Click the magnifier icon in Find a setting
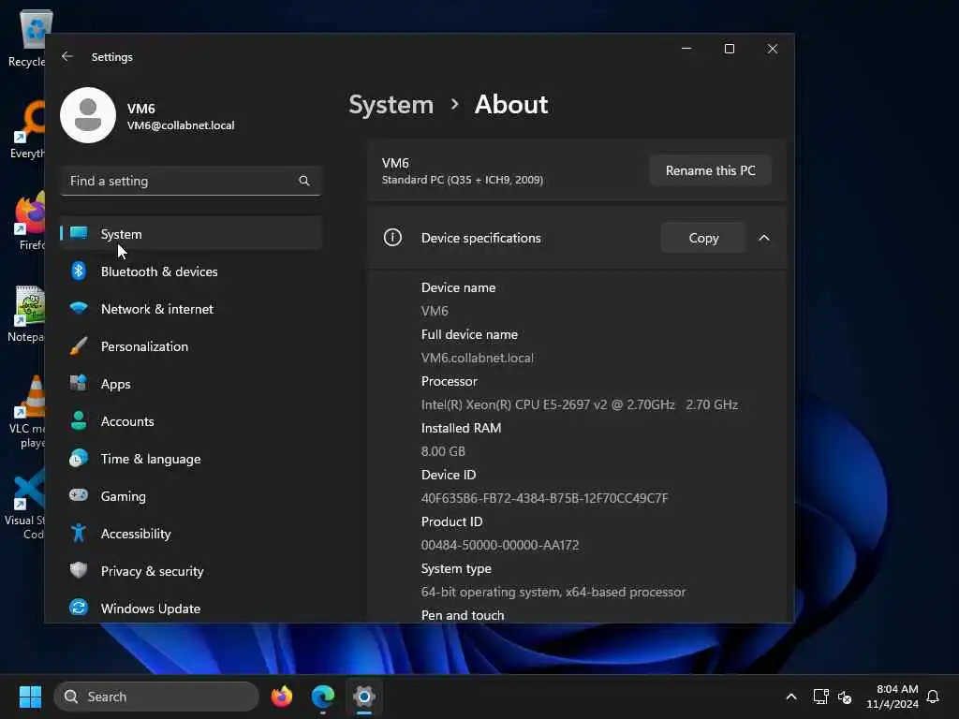This screenshot has height=719, width=959. click(x=304, y=181)
